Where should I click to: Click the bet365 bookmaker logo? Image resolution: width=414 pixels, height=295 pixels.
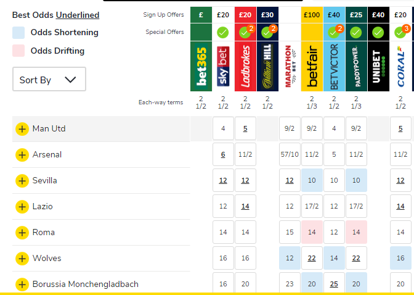pos(201,67)
